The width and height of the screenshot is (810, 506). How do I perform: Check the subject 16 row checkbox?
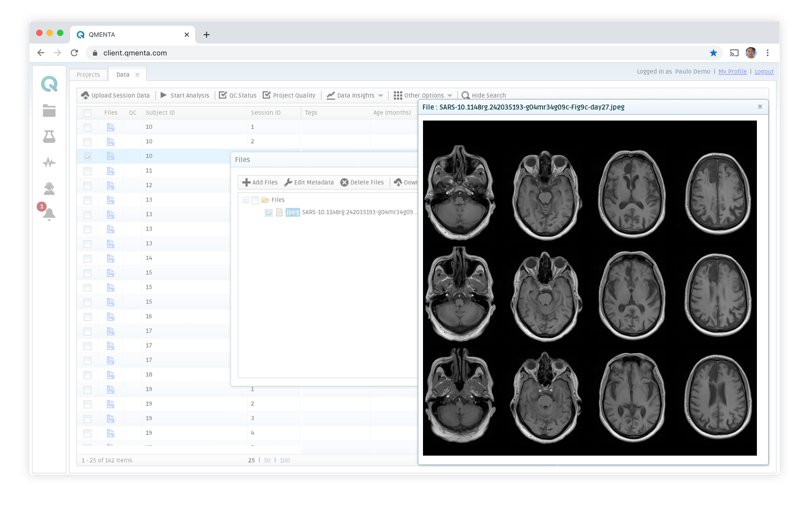pos(87,317)
